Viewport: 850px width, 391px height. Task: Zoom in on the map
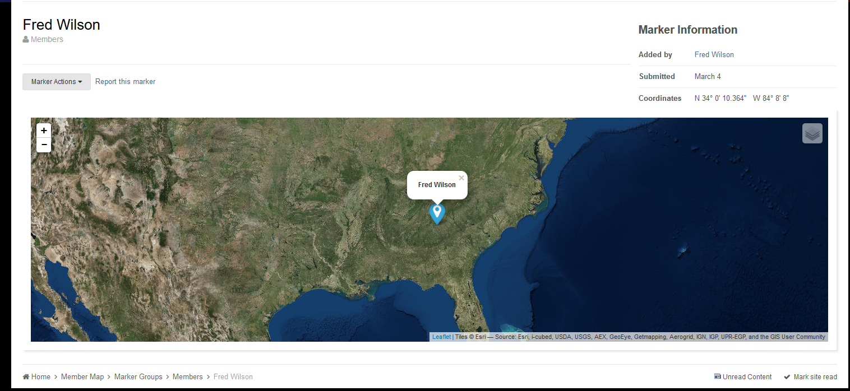click(x=44, y=131)
